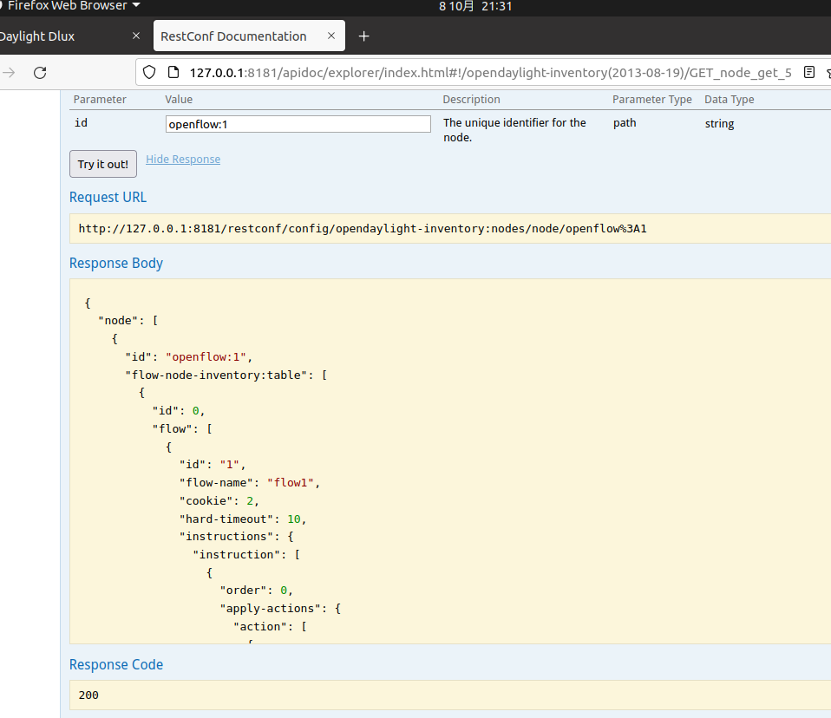
Task: Click the Hide Response link
Action: point(183,160)
